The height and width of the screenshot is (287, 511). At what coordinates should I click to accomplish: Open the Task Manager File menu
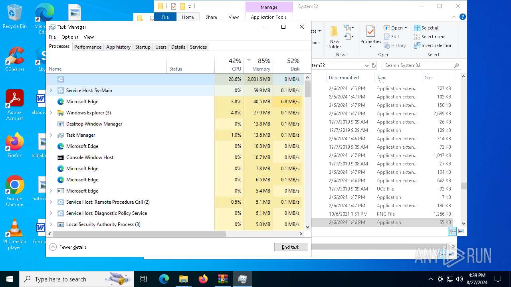tap(52, 37)
